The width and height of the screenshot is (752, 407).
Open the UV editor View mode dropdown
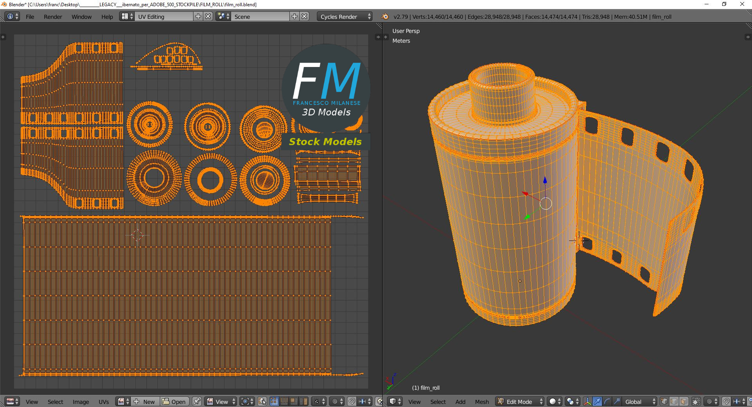point(221,402)
